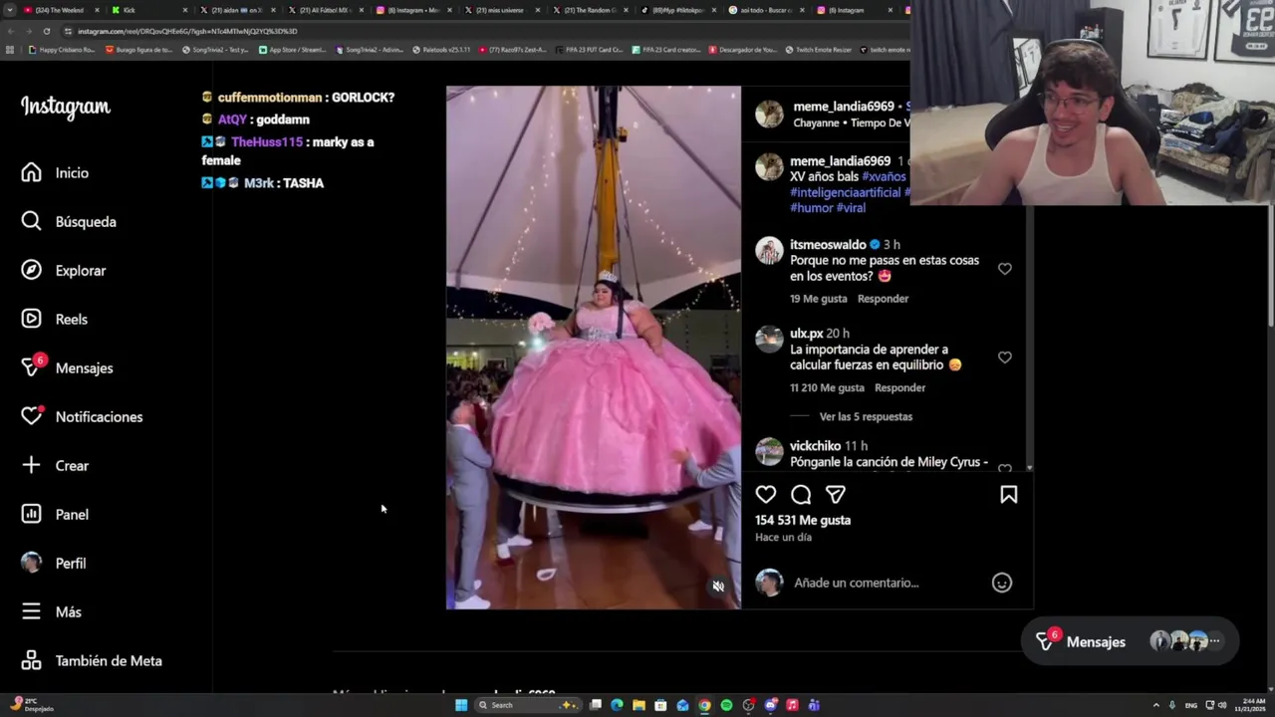Open the #inteligenciaartificial hashtag
This screenshot has height=717, width=1275.
[x=846, y=192]
